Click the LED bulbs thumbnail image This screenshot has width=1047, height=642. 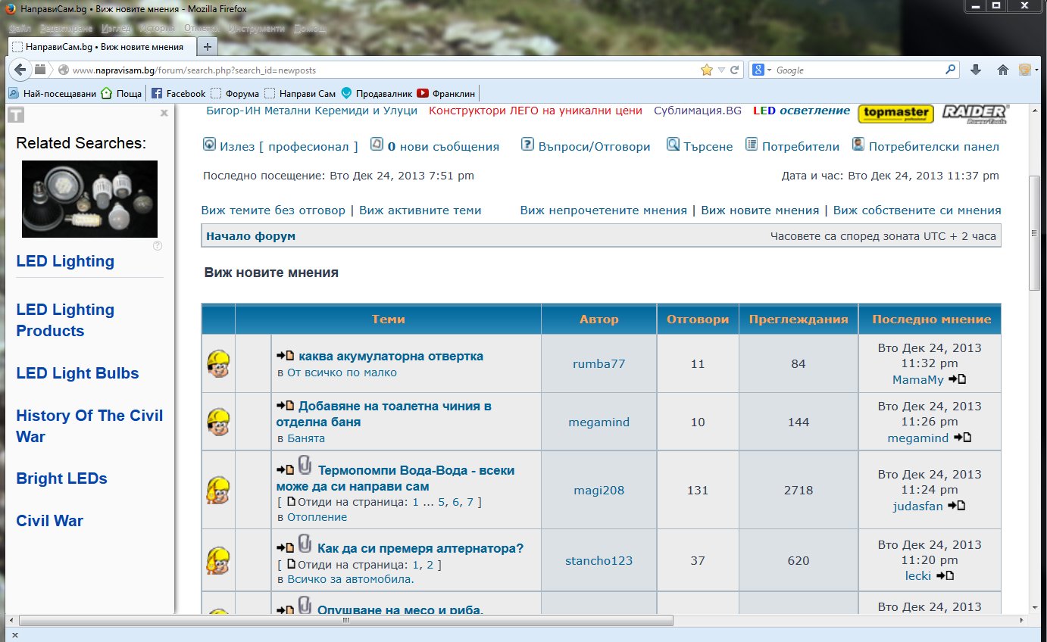(89, 198)
